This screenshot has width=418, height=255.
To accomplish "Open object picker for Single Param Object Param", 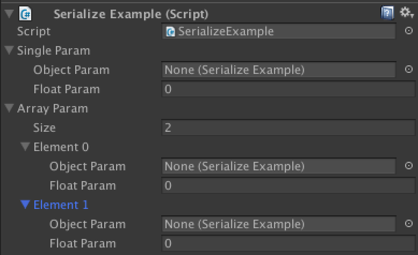I will pos(409,70).
